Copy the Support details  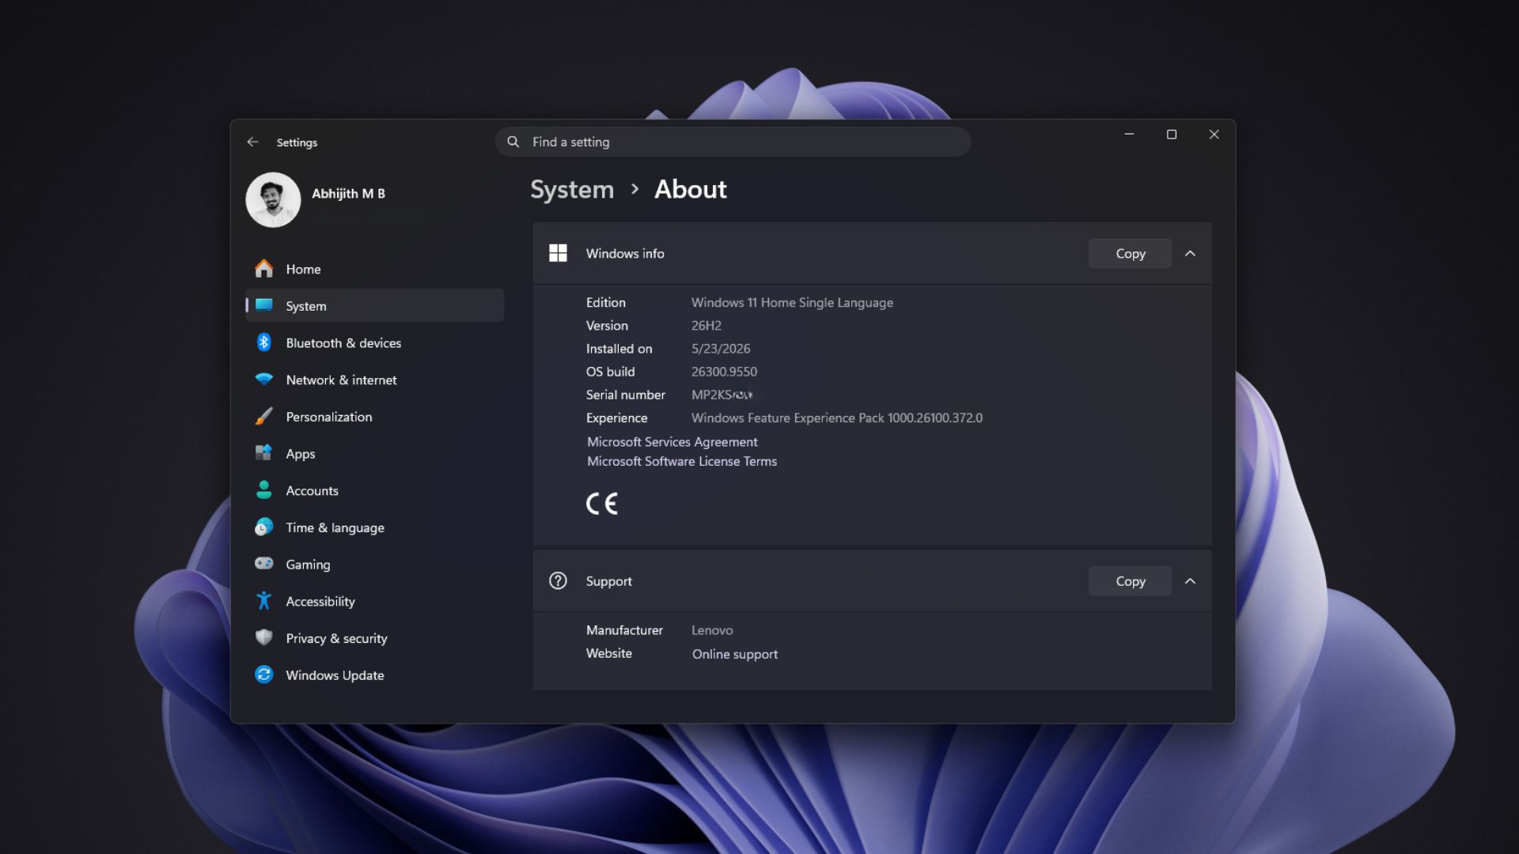point(1130,580)
